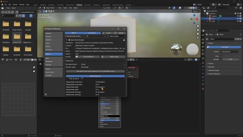Screen dimensions: 243x137
Task: Select the Keymap preferences section
Action: [54, 65]
